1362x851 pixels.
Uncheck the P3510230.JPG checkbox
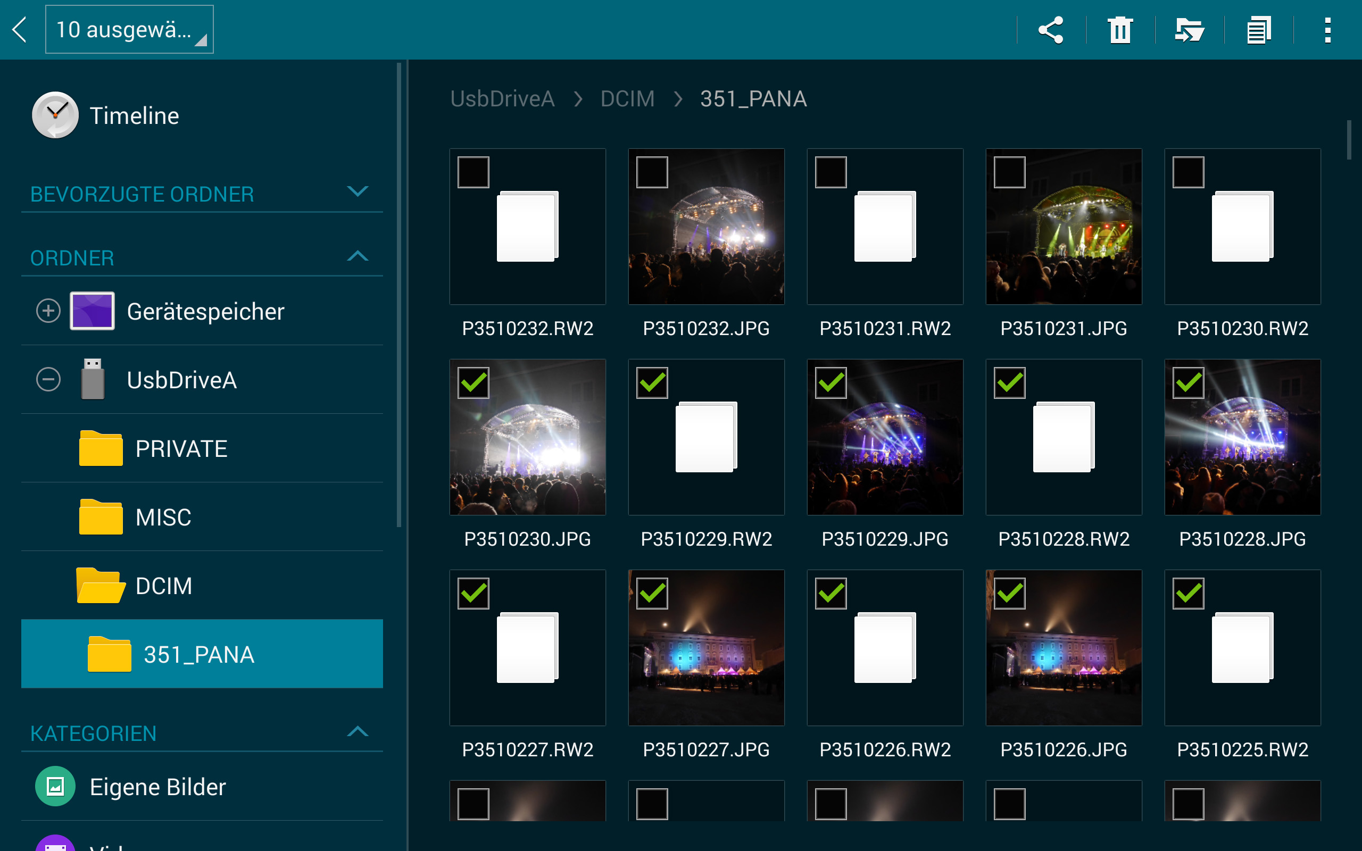[x=474, y=383]
